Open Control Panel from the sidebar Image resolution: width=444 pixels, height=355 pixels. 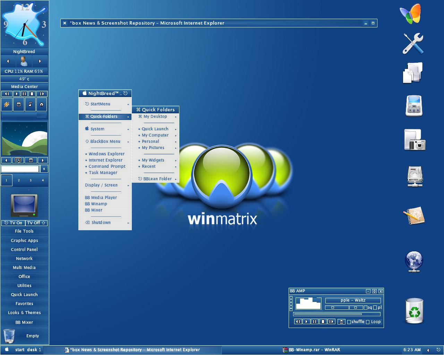[24, 250]
